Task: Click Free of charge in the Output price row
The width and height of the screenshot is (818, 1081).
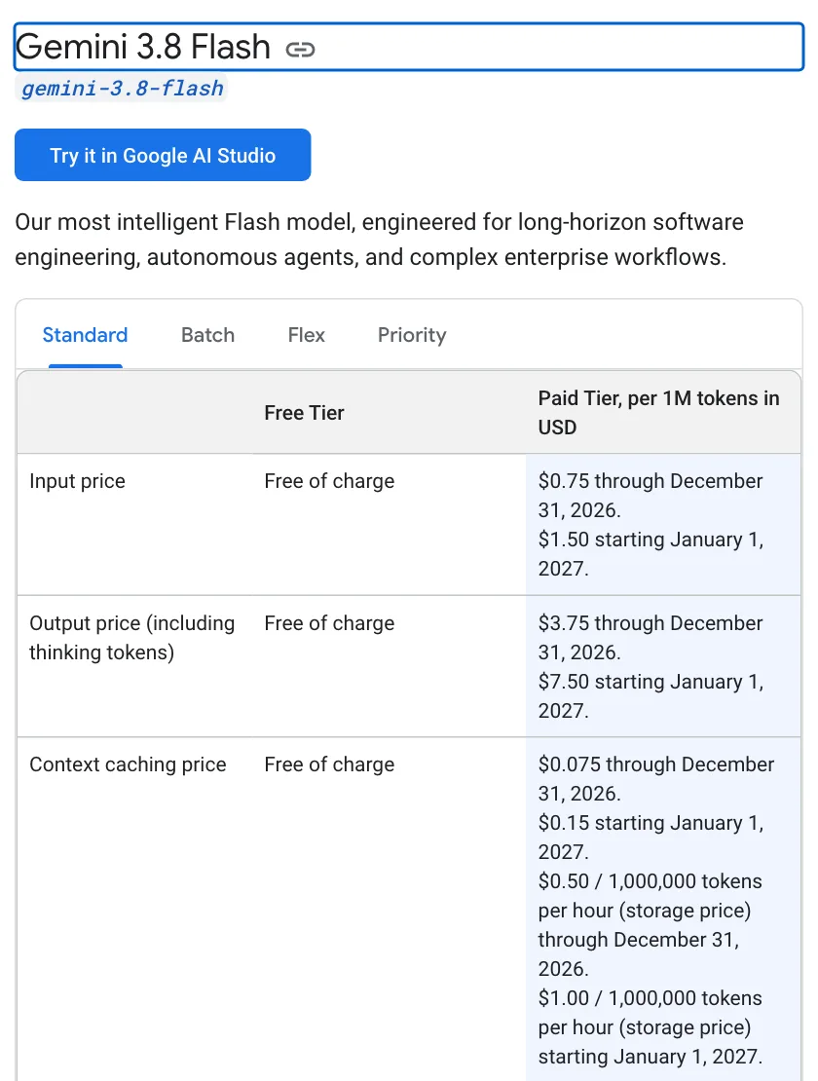Action: pyautogui.click(x=329, y=622)
